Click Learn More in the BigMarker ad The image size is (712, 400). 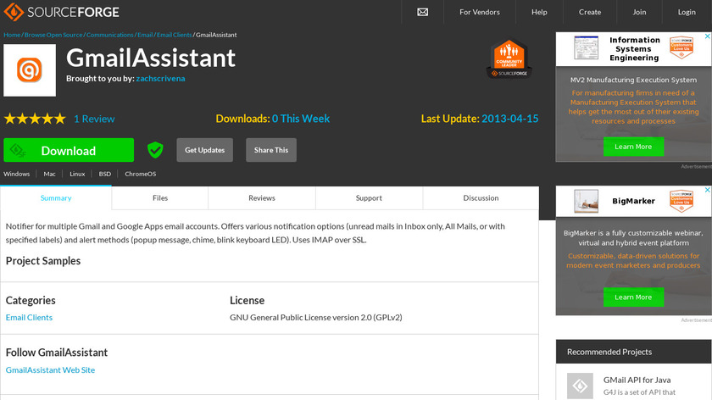(633, 297)
